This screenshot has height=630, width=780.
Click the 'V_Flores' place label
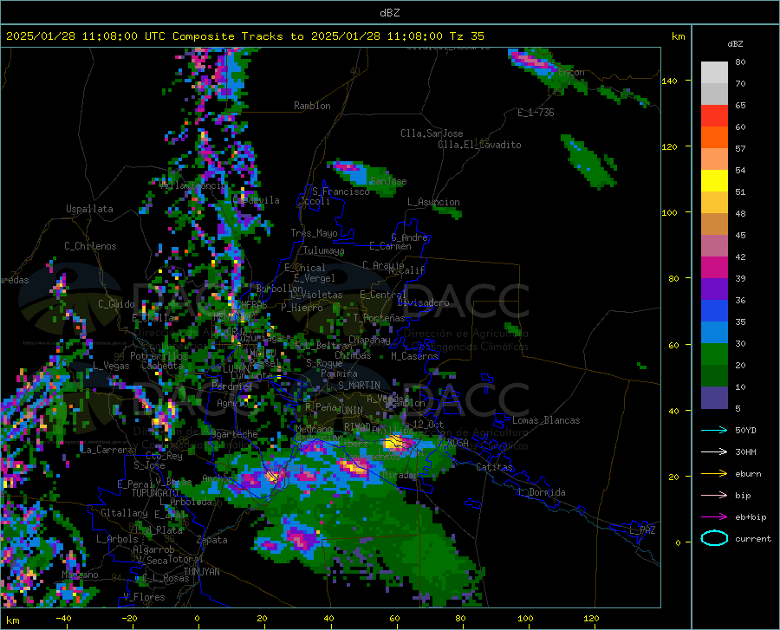144,597
